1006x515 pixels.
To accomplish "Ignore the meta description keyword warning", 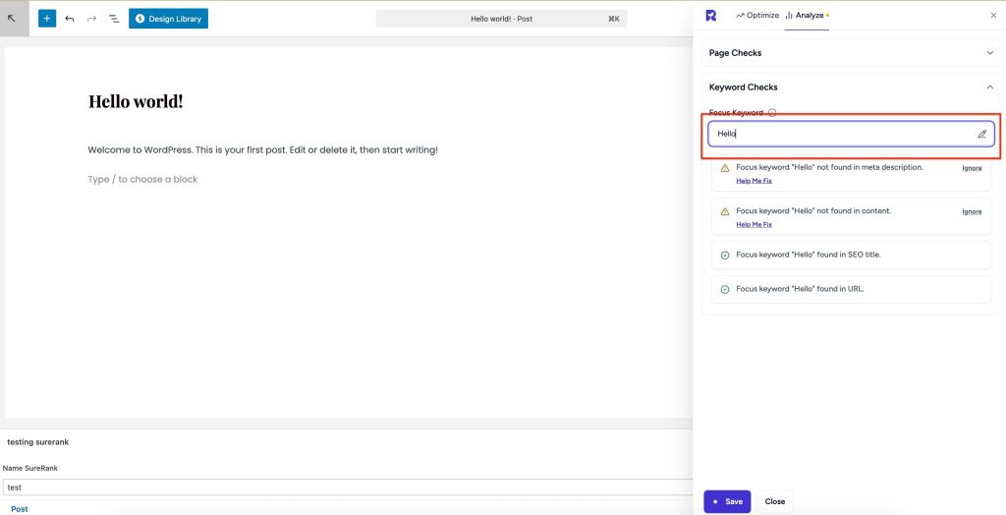I will pyautogui.click(x=971, y=168).
